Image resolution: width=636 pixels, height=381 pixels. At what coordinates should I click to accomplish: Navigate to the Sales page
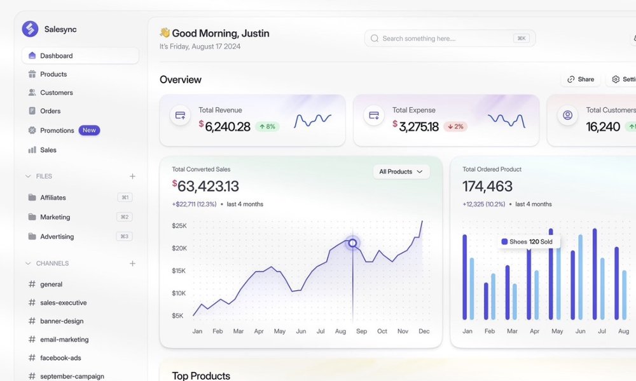(48, 150)
